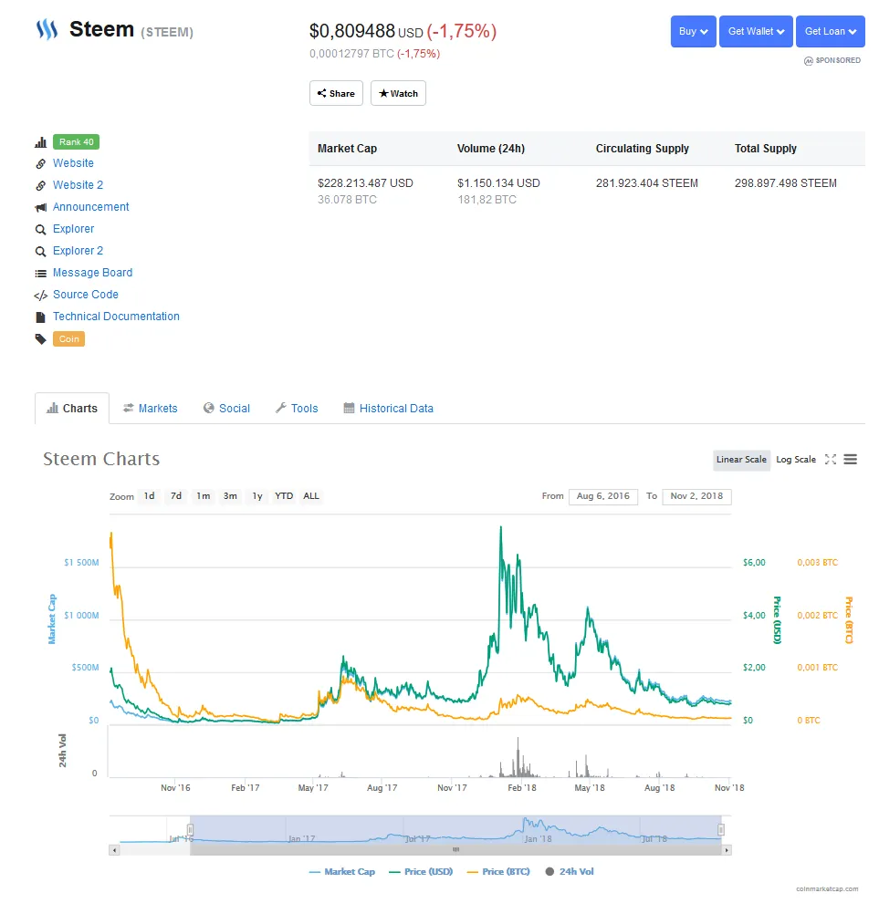Click the sponsored info icon

point(809,60)
